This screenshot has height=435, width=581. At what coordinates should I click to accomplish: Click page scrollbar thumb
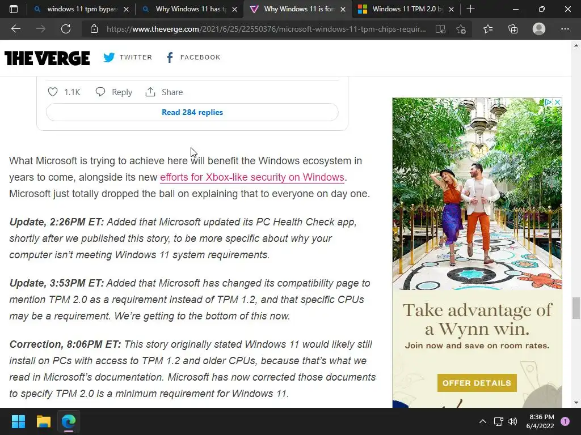pos(576,308)
